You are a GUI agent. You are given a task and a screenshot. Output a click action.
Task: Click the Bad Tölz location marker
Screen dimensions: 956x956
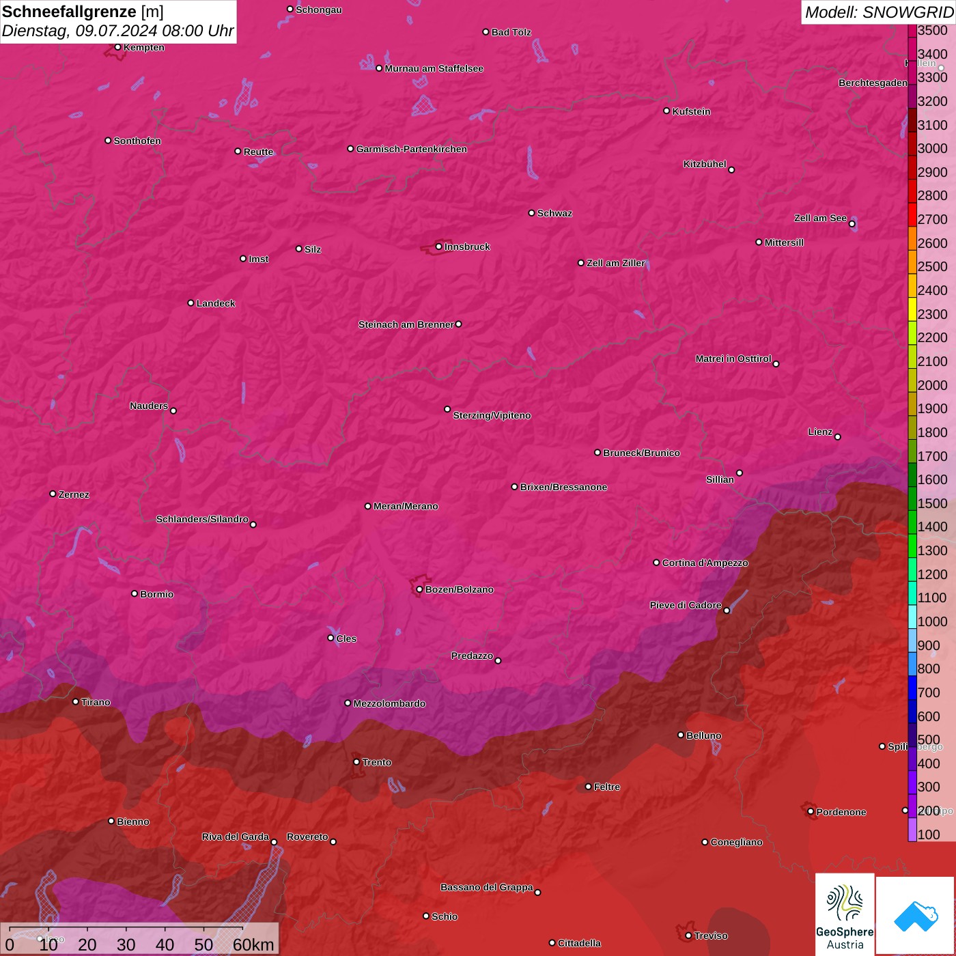coord(486,32)
